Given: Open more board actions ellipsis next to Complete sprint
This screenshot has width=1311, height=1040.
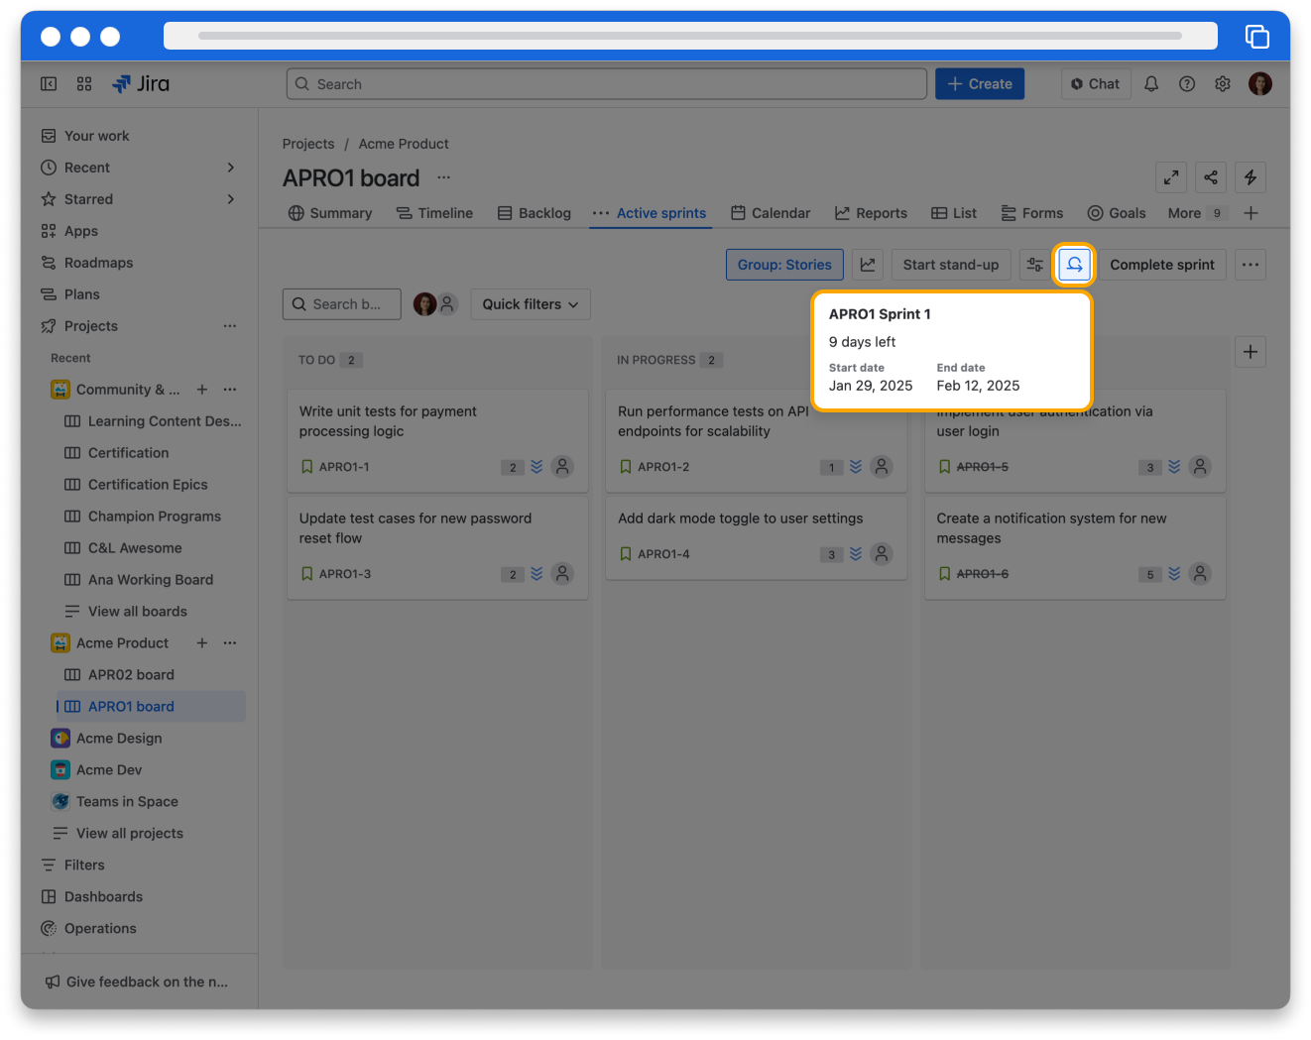Looking at the screenshot, I should click(1251, 265).
